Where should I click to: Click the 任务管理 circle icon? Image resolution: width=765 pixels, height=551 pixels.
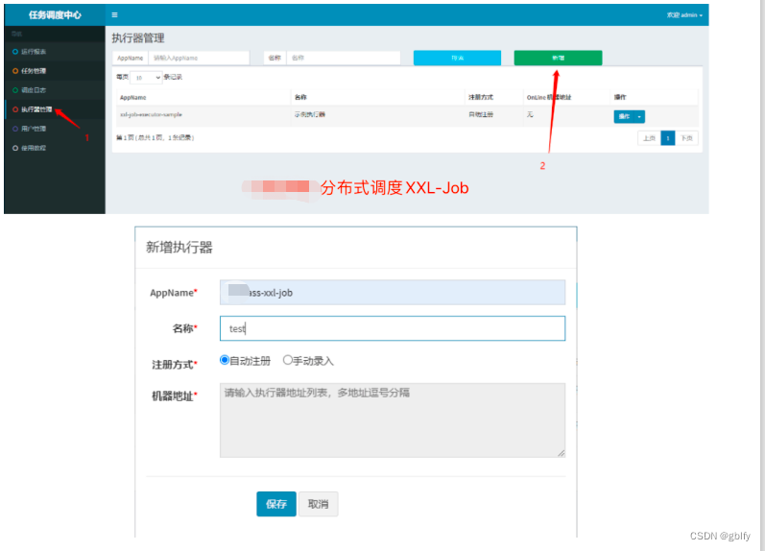click(x=15, y=71)
